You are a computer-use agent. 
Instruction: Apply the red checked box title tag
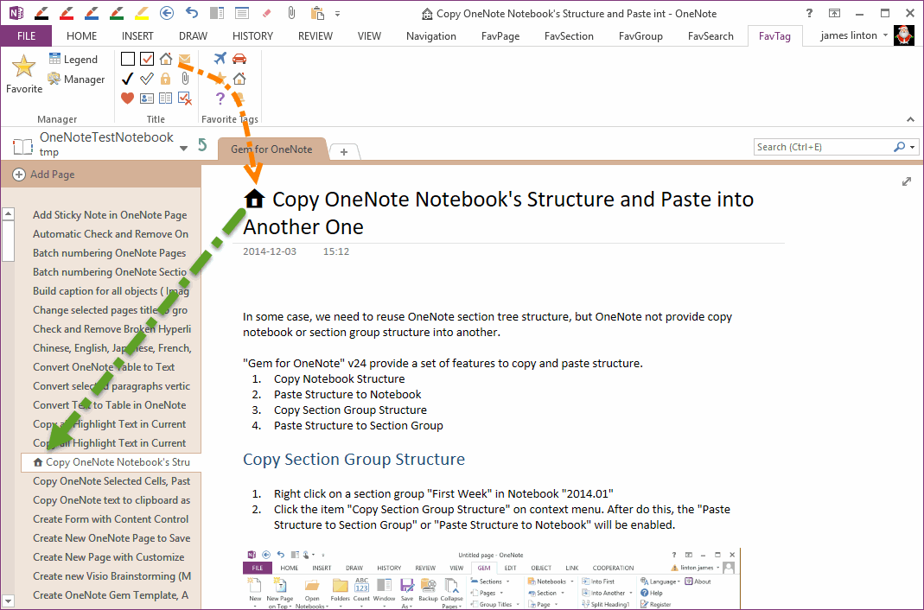pyautogui.click(x=147, y=59)
